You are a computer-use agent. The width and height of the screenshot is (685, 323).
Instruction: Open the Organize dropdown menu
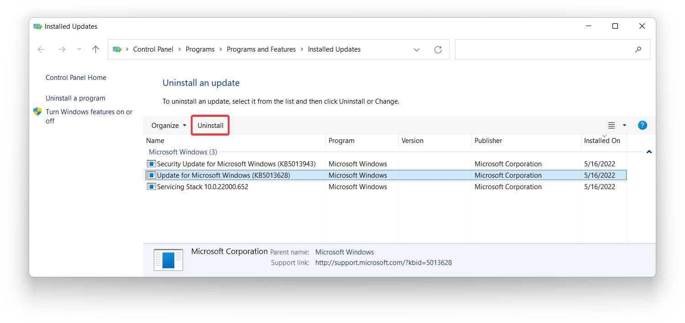(x=167, y=125)
